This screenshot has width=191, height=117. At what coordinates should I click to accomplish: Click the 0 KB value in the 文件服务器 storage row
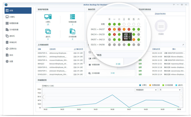[113, 73]
